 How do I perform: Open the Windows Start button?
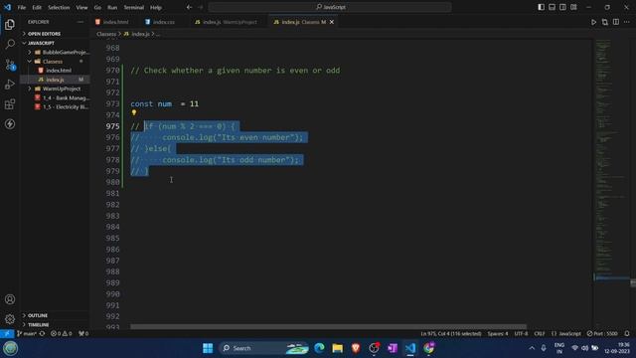208,348
